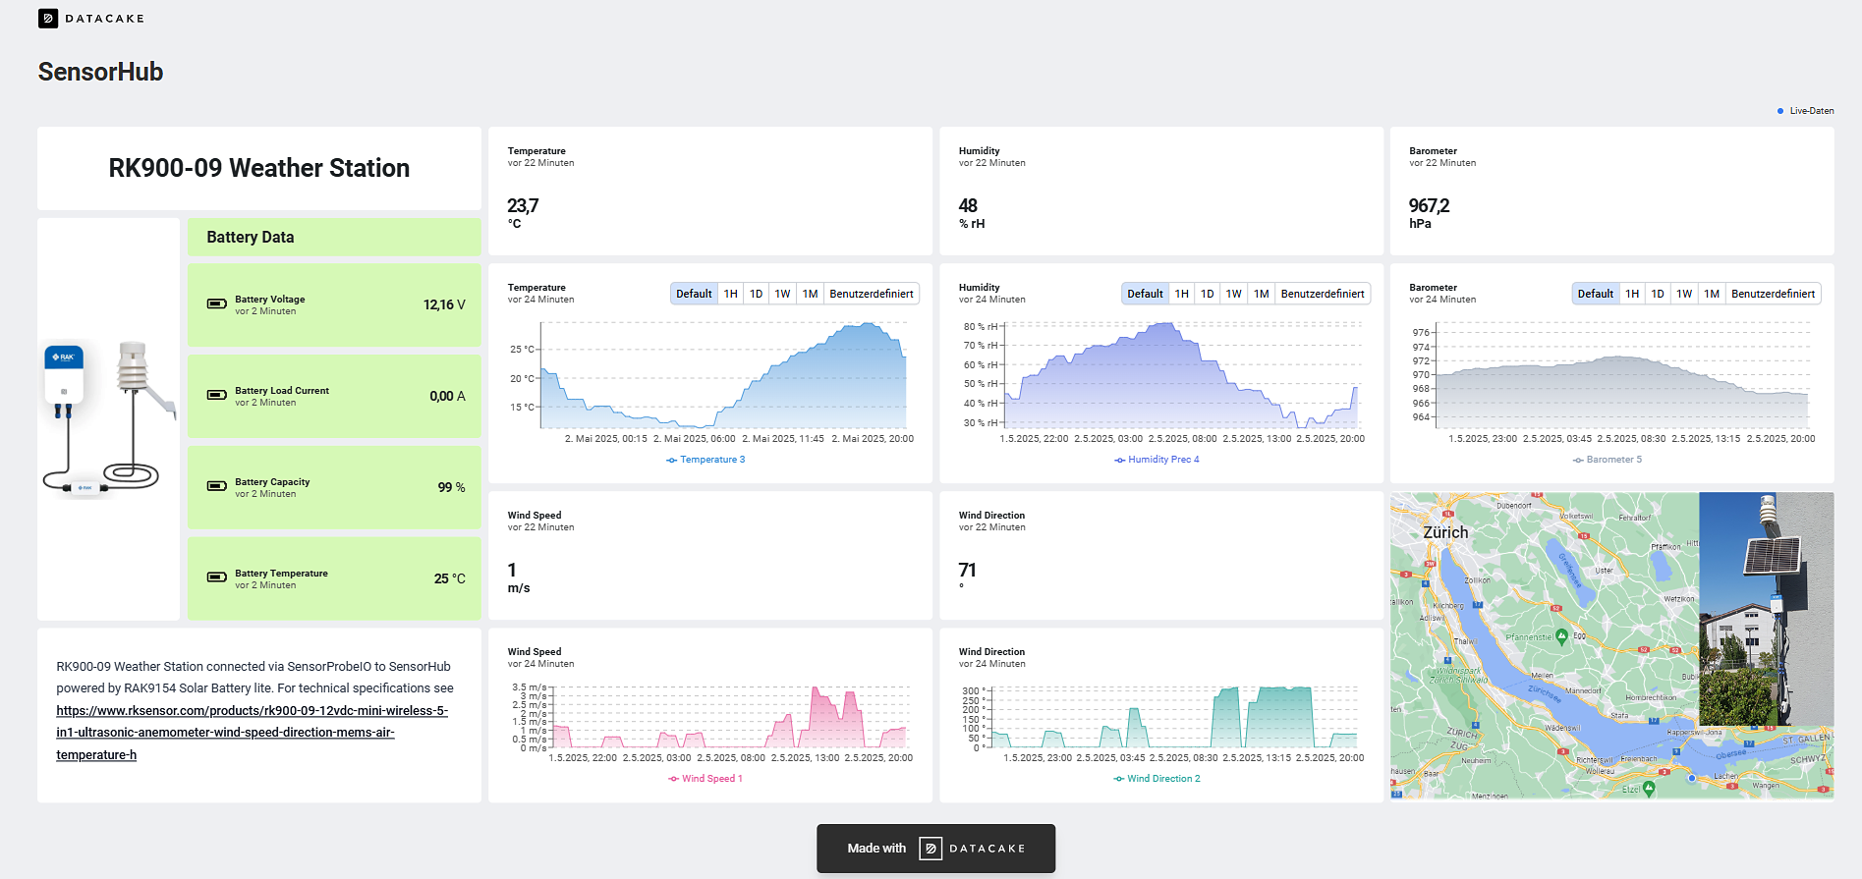Open Benutzerdefiniert range for Temperature chart
This screenshot has height=879, width=1862.
pyautogui.click(x=871, y=294)
